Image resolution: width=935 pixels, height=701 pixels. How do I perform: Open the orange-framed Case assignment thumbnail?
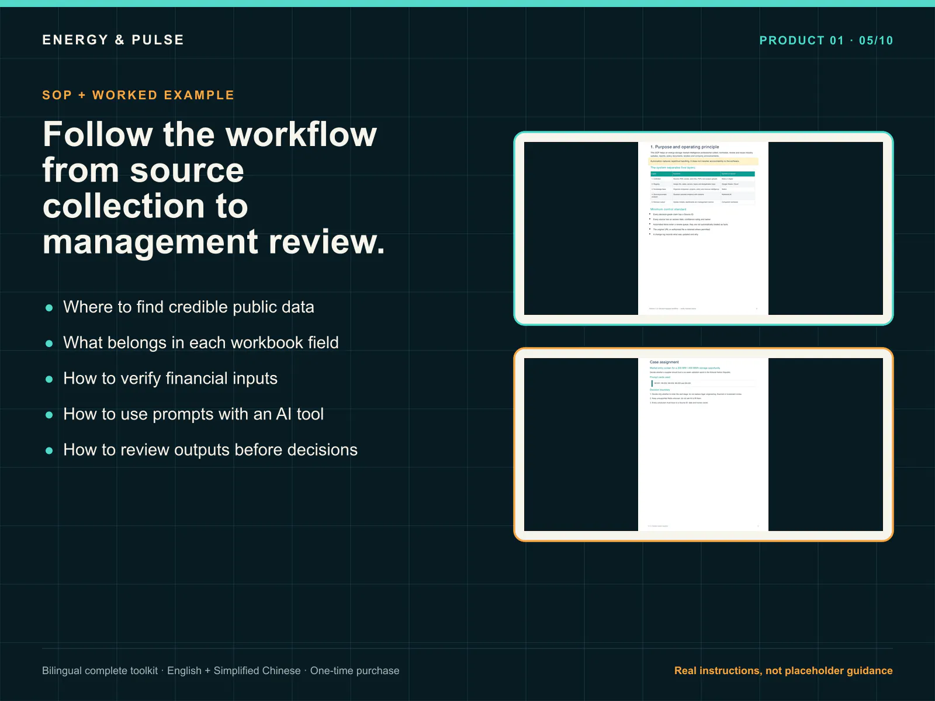pos(703,445)
